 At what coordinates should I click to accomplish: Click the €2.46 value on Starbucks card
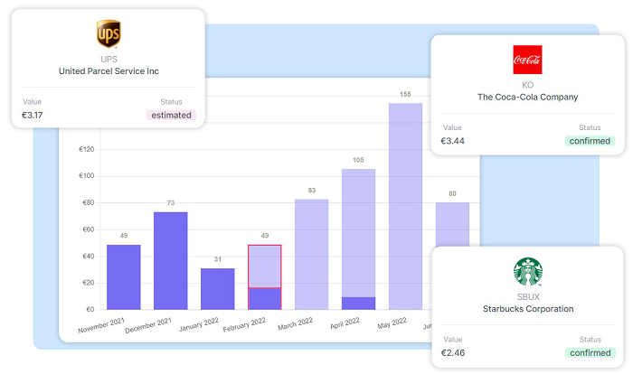[452, 352]
